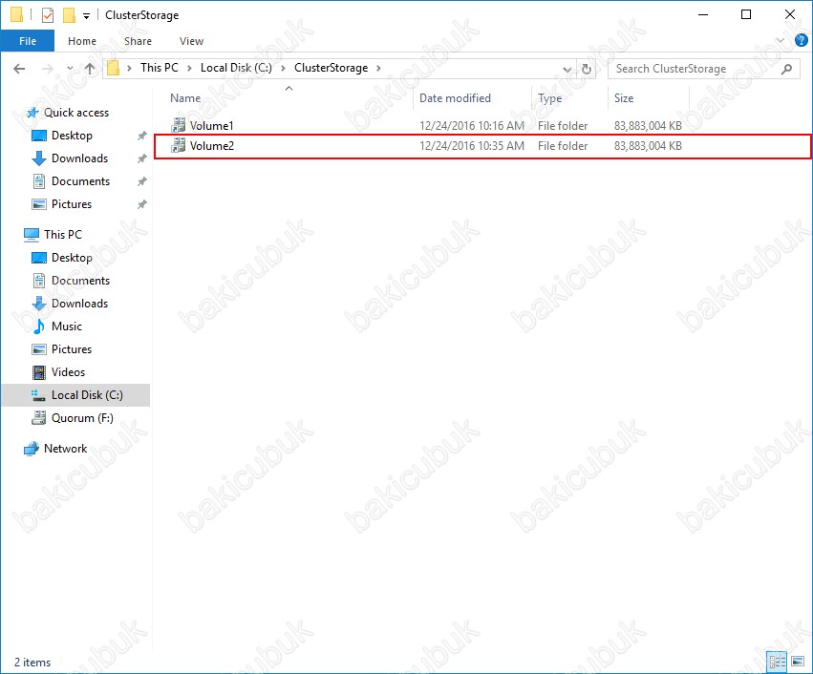The width and height of the screenshot is (813, 674).
Task: Refresh the ClusterStorage folder view
Action: pyautogui.click(x=587, y=69)
